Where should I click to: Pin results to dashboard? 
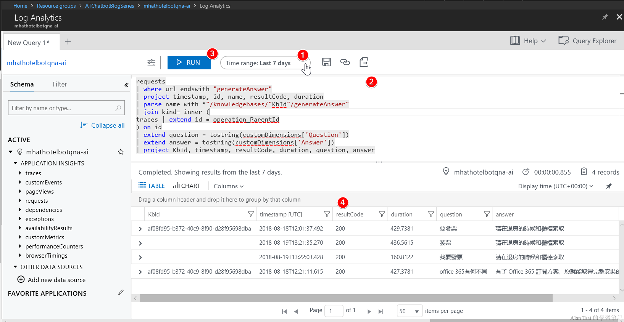(609, 186)
